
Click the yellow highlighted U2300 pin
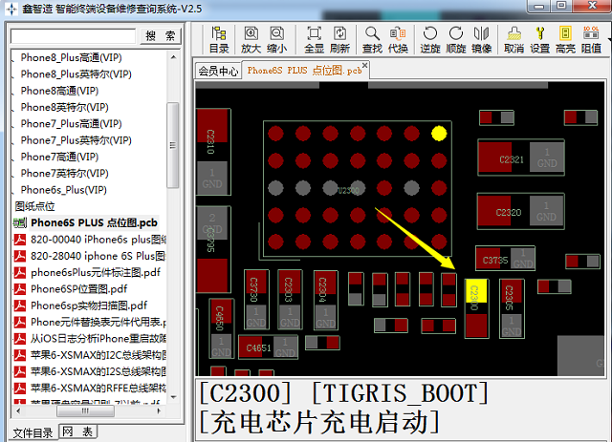pyautogui.click(x=439, y=134)
